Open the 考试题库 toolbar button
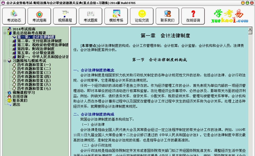Viewport: 255px width, 156px height. click(91, 16)
